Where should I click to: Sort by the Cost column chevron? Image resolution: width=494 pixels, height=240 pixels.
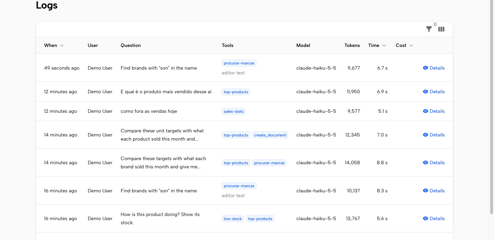(411, 46)
